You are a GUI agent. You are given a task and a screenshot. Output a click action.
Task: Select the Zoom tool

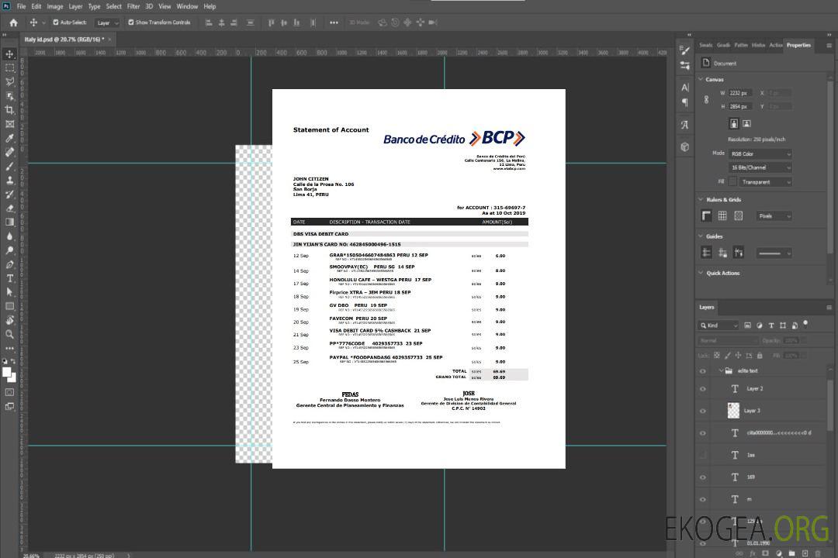(x=9, y=334)
